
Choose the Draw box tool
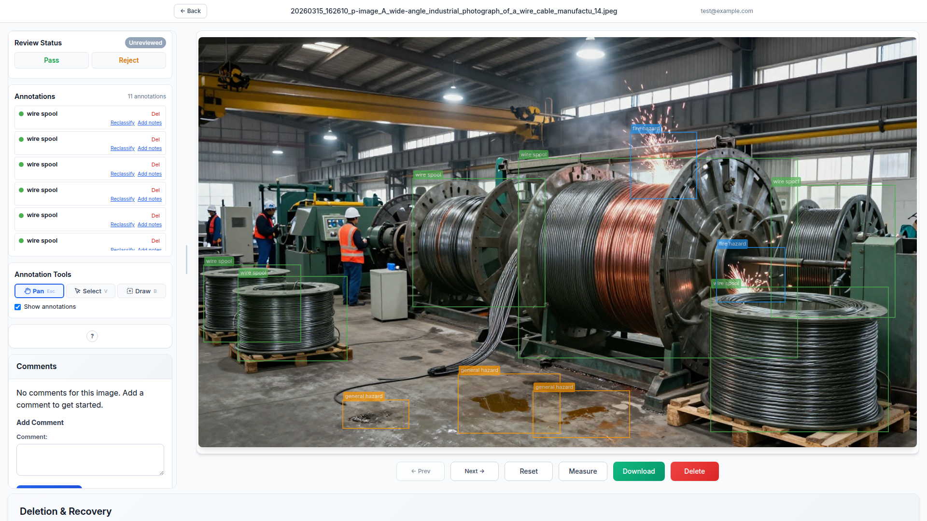click(x=141, y=291)
